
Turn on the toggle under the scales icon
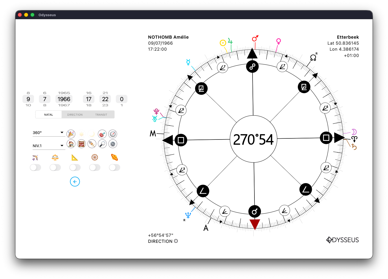pyautogui.click(x=55, y=167)
